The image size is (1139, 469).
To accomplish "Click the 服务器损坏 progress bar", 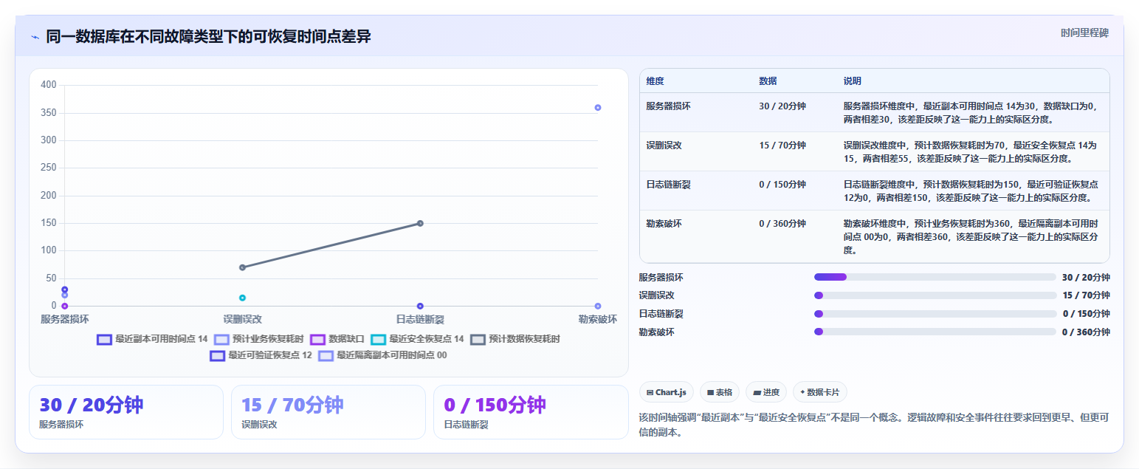I will pyautogui.click(x=935, y=277).
